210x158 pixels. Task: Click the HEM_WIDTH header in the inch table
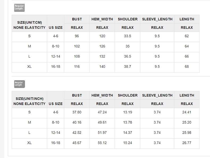(x=102, y=95)
